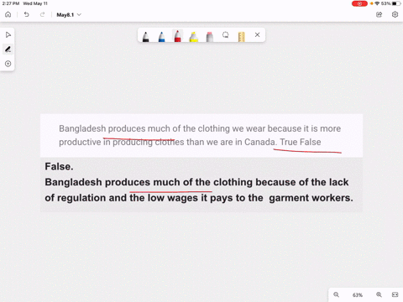The height and width of the screenshot is (302, 403).
Task: Select the black pen
Action: coord(145,36)
